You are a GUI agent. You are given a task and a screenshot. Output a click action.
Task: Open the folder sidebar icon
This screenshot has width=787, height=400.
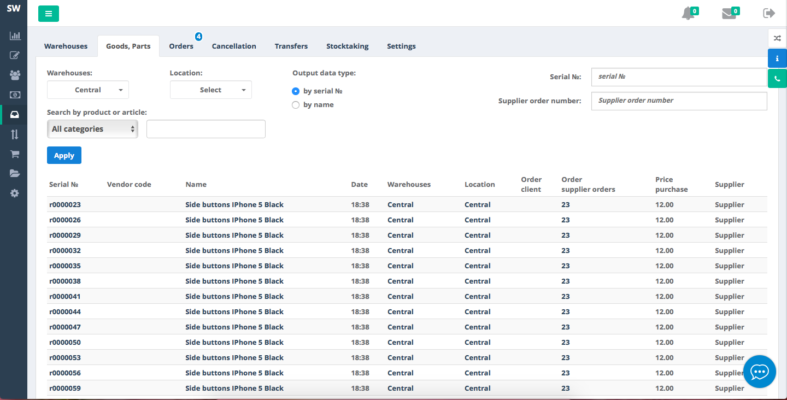(x=15, y=174)
